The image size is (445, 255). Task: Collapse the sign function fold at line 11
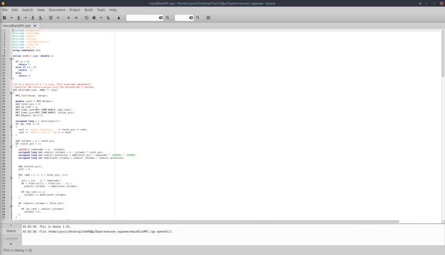(x=11, y=59)
